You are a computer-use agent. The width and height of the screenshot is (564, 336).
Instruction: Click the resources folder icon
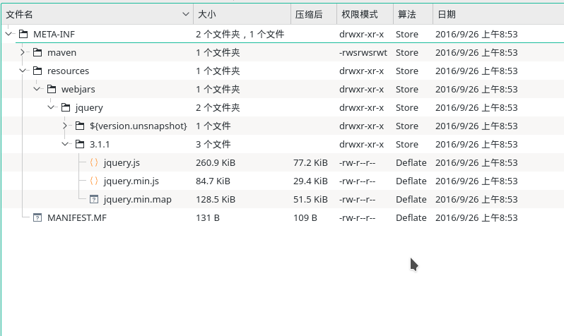click(37, 71)
